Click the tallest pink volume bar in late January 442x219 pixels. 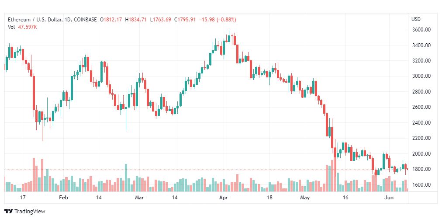pyautogui.click(x=34, y=175)
